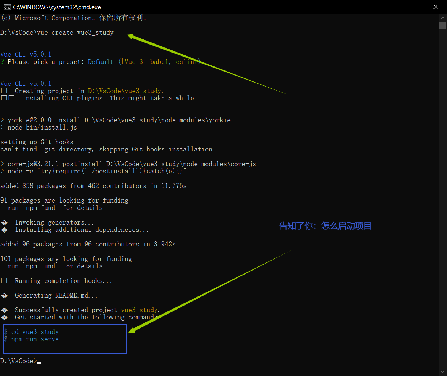Click the window title C:\WINDOWS\system32\cmd.exe
The height and width of the screenshot is (376, 447).
pyautogui.click(x=57, y=7)
